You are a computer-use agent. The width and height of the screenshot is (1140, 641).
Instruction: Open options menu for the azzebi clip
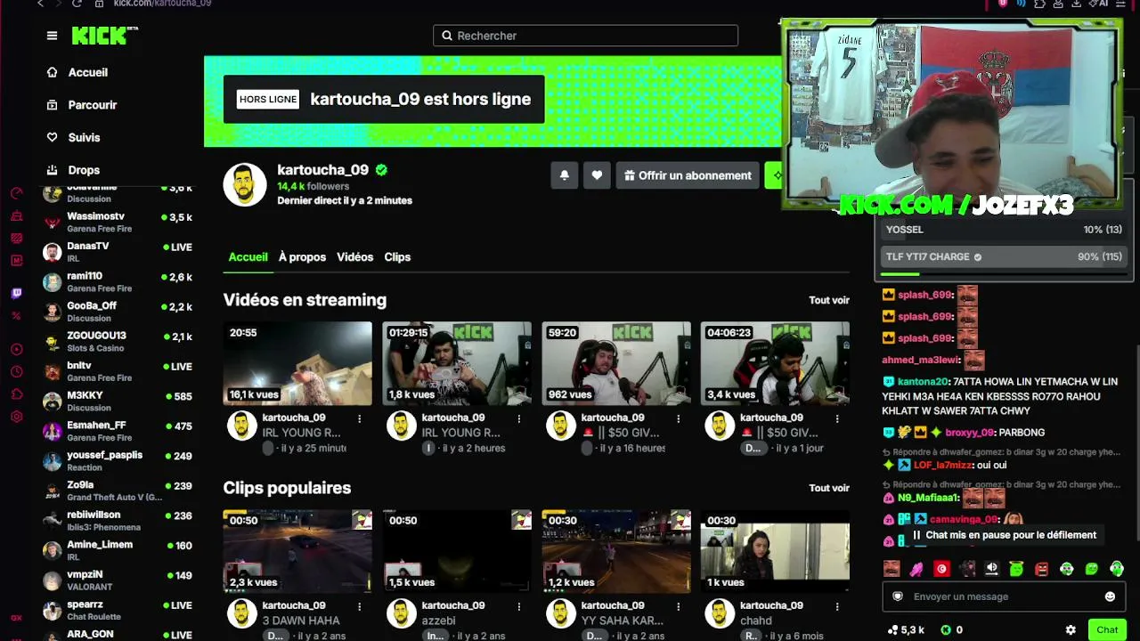click(519, 606)
